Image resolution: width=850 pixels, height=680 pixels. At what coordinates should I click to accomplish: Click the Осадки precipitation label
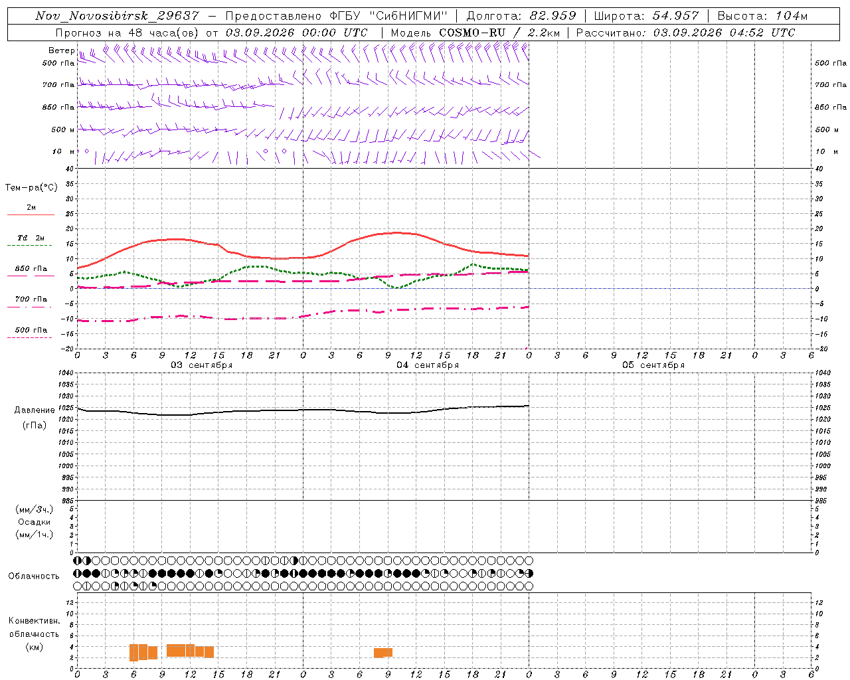coord(34,522)
